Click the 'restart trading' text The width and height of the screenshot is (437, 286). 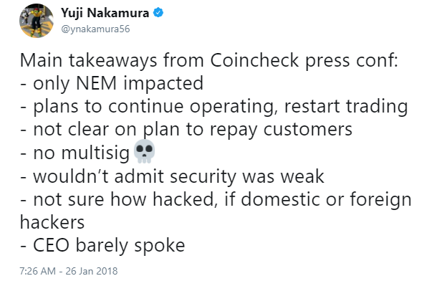coord(346,107)
